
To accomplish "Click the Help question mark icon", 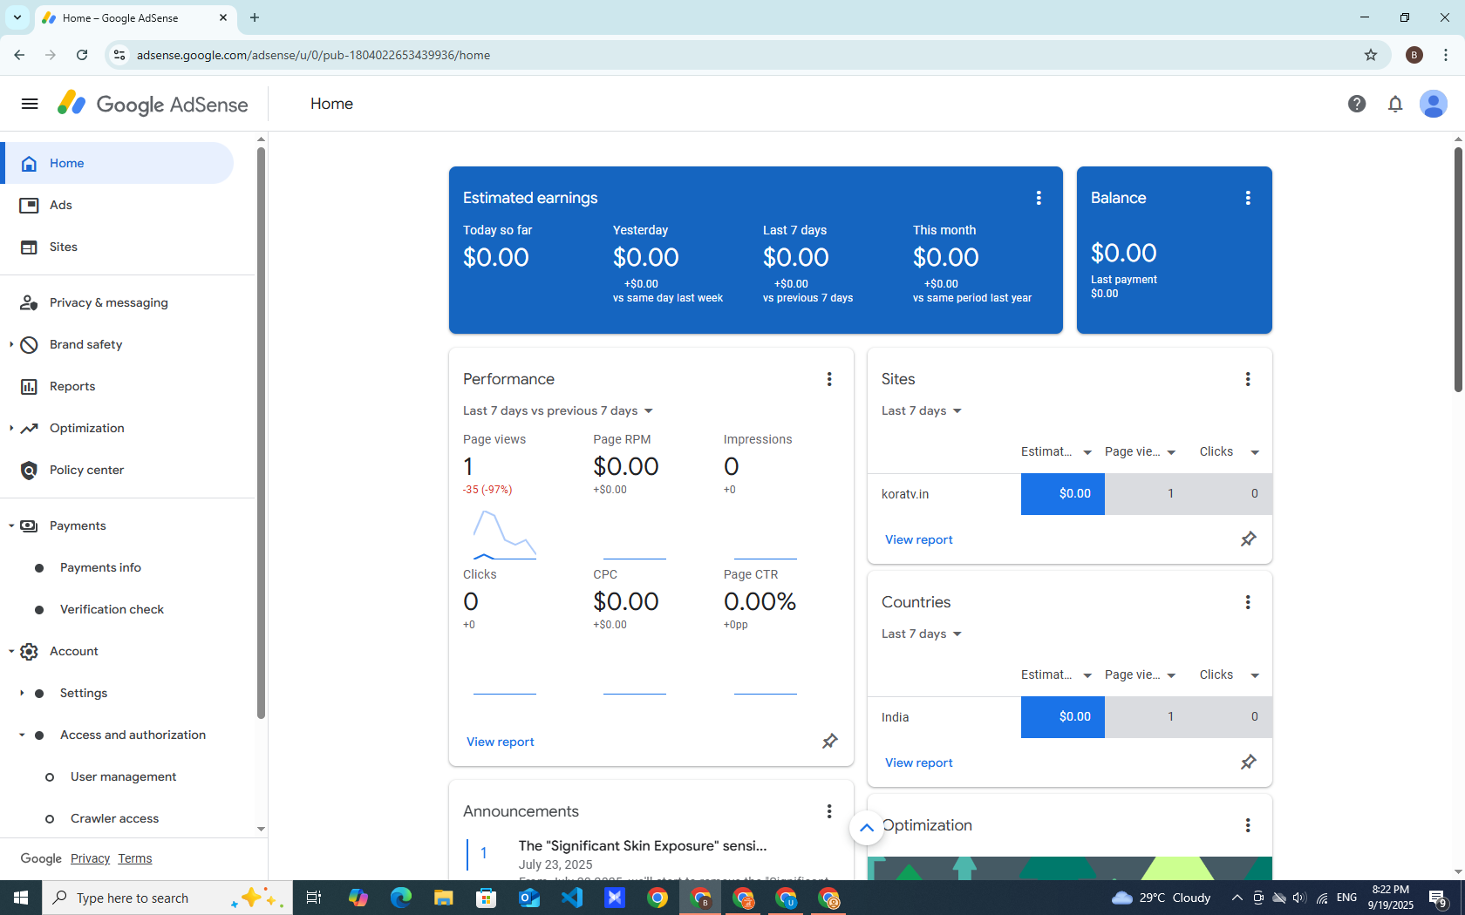I will click(1356, 105).
